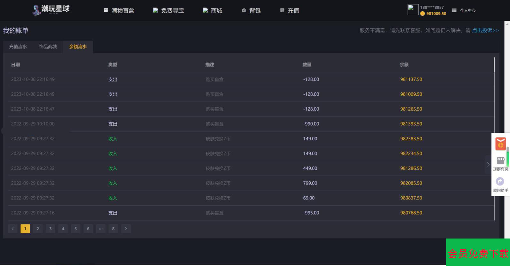Click the 日期 column header
Viewport: 510px width, 266px height.
15,65
